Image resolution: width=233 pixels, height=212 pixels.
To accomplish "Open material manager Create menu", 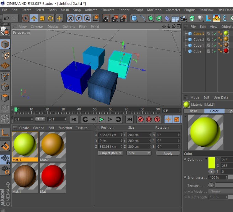I will click(x=24, y=128).
